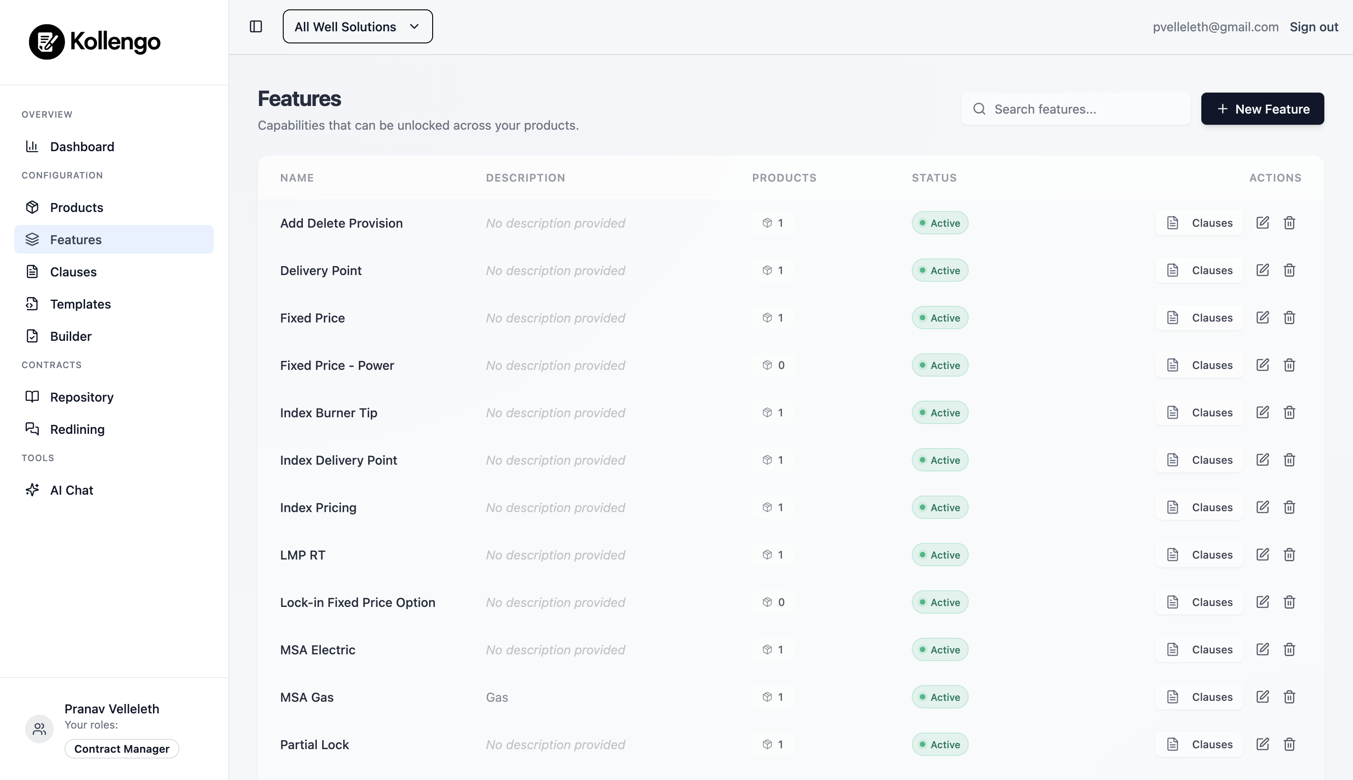Edit the Index Pricing feature
The image size is (1353, 780).
[x=1262, y=507]
